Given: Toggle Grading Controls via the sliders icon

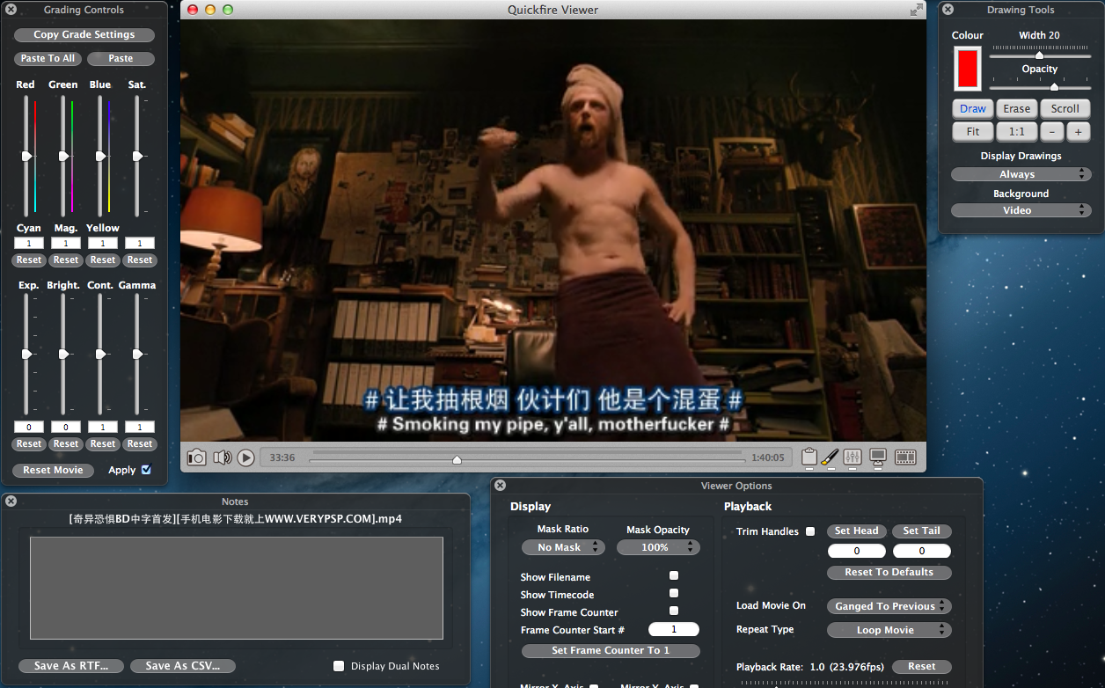Looking at the screenshot, I should [x=852, y=457].
